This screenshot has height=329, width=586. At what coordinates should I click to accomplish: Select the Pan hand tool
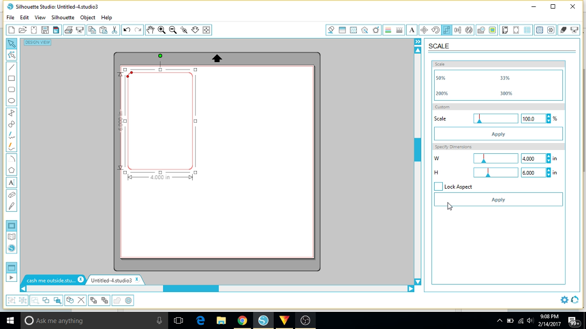150,30
